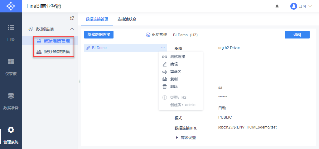The height and width of the screenshot is (149, 319).
Task: Click the blue 编辑 button
Action: (297, 35)
